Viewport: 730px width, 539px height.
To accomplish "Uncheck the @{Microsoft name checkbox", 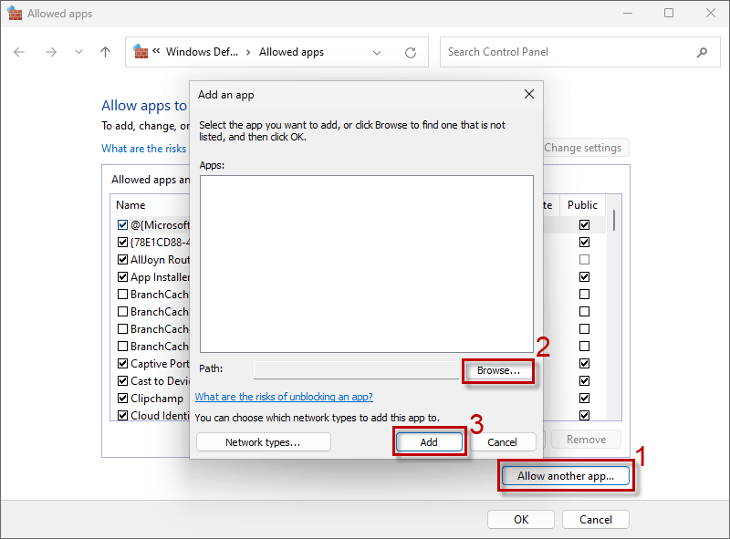I will click(x=122, y=225).
